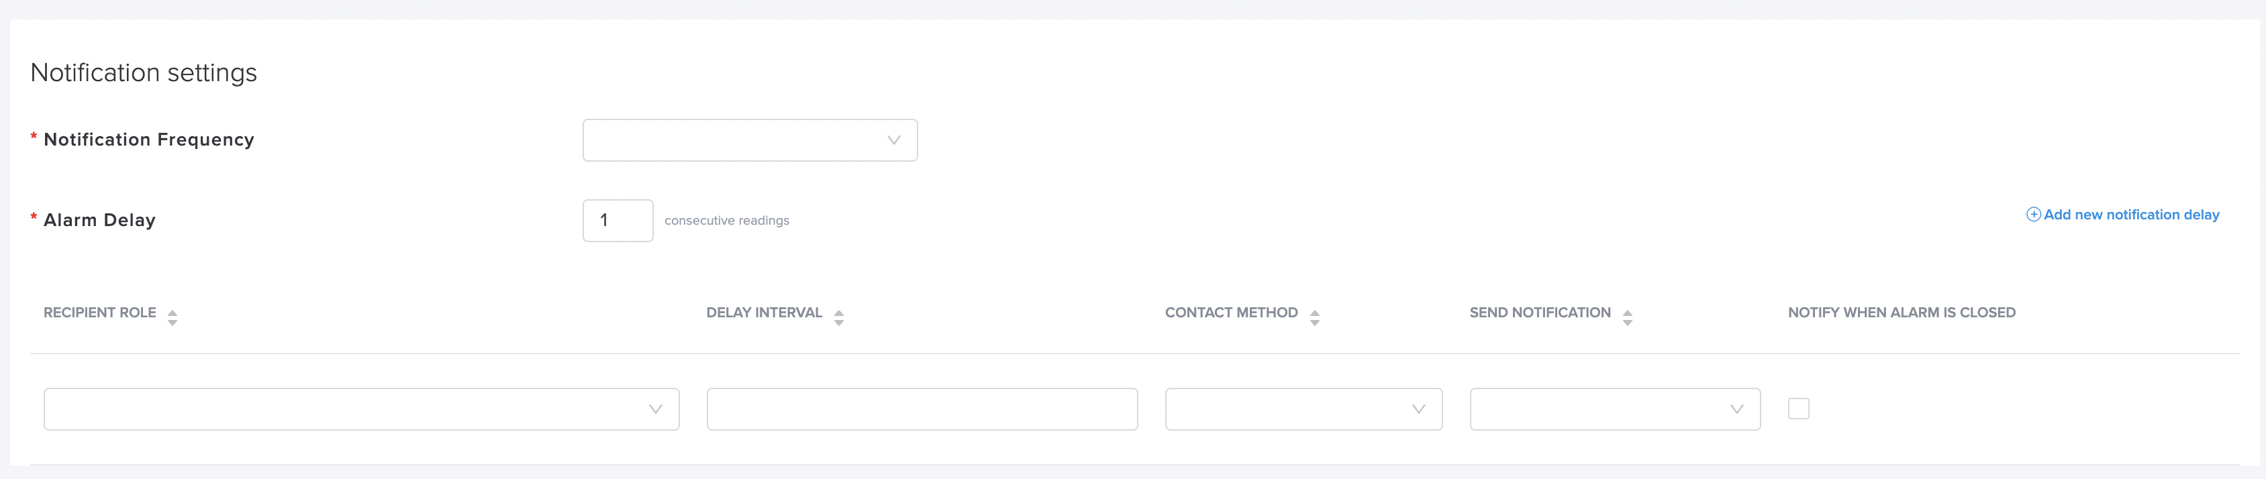The width and height of the screenshot is (2266, 479).
Task: Open the Recipient Role dropdown in the row
Action: coord(362,410)
